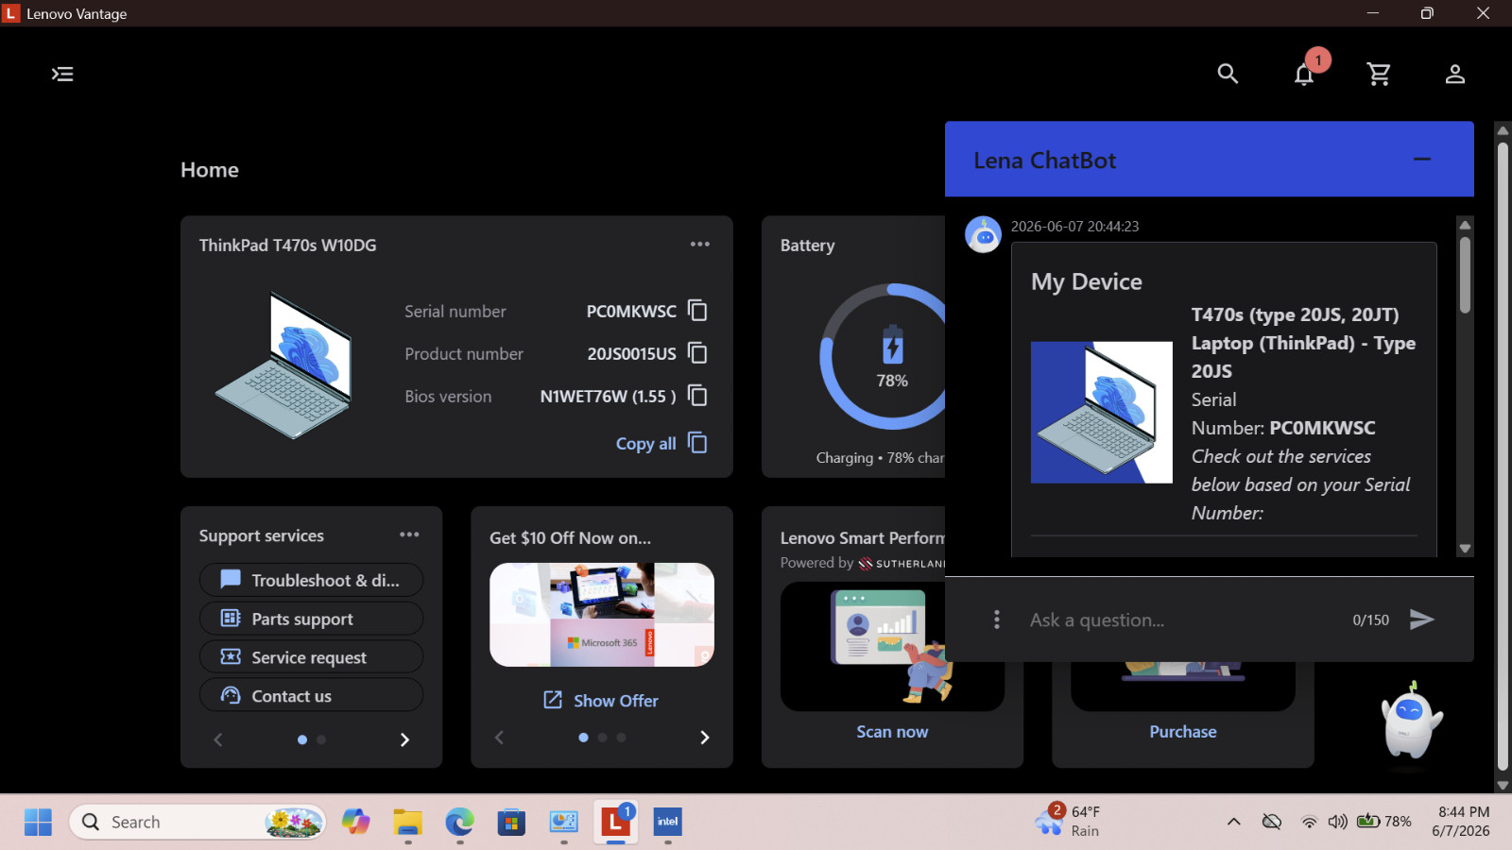Open Microsoft Edge from the taskbar

pyautogui.click(x=460, y=823)
